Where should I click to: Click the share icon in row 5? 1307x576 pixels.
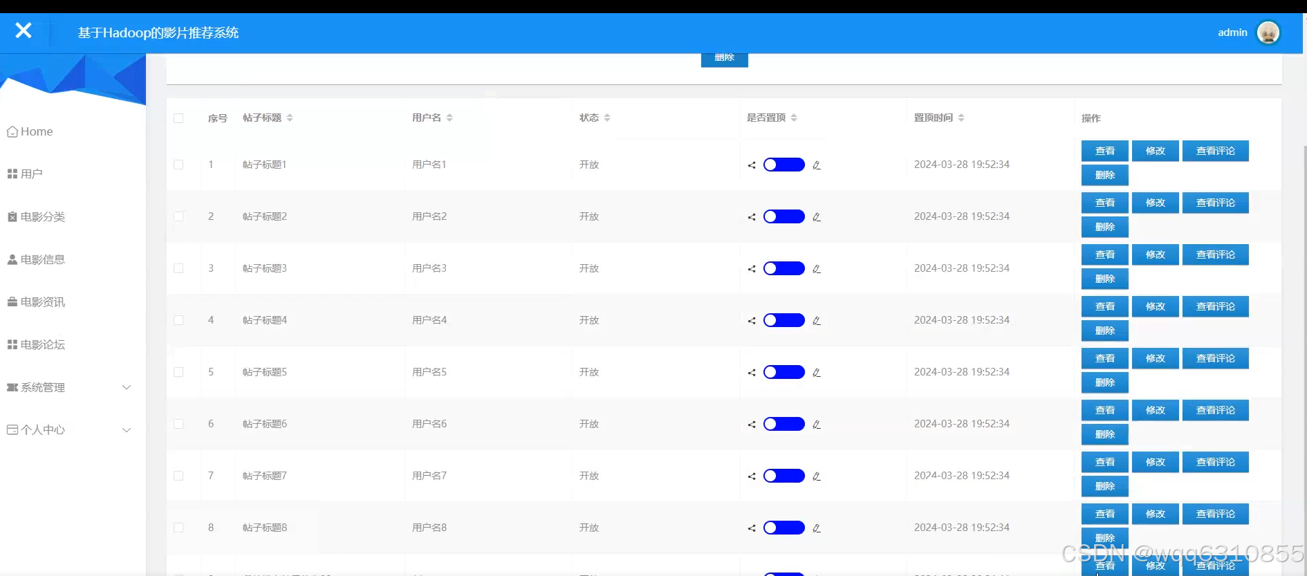click(x=752, y=373)
